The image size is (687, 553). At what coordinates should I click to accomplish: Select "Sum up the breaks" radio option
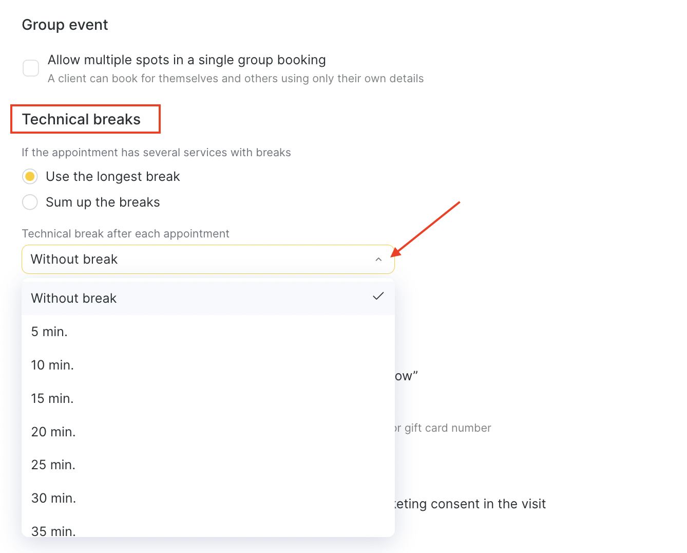(x=30, y=202)
